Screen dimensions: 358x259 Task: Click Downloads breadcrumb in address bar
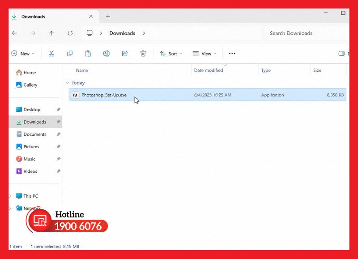point(122,33)
